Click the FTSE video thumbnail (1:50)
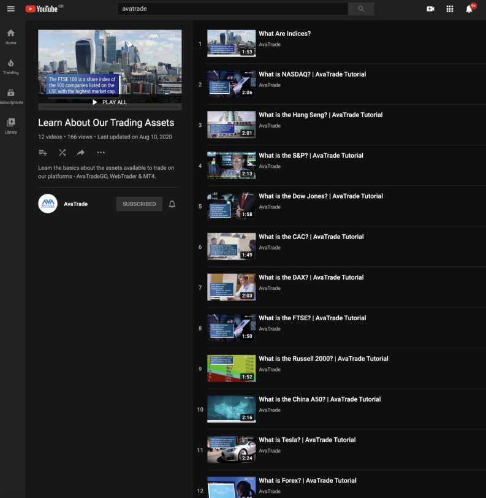Image resolution: width=486 pixels, height=498 pixels. click(231, 328)
